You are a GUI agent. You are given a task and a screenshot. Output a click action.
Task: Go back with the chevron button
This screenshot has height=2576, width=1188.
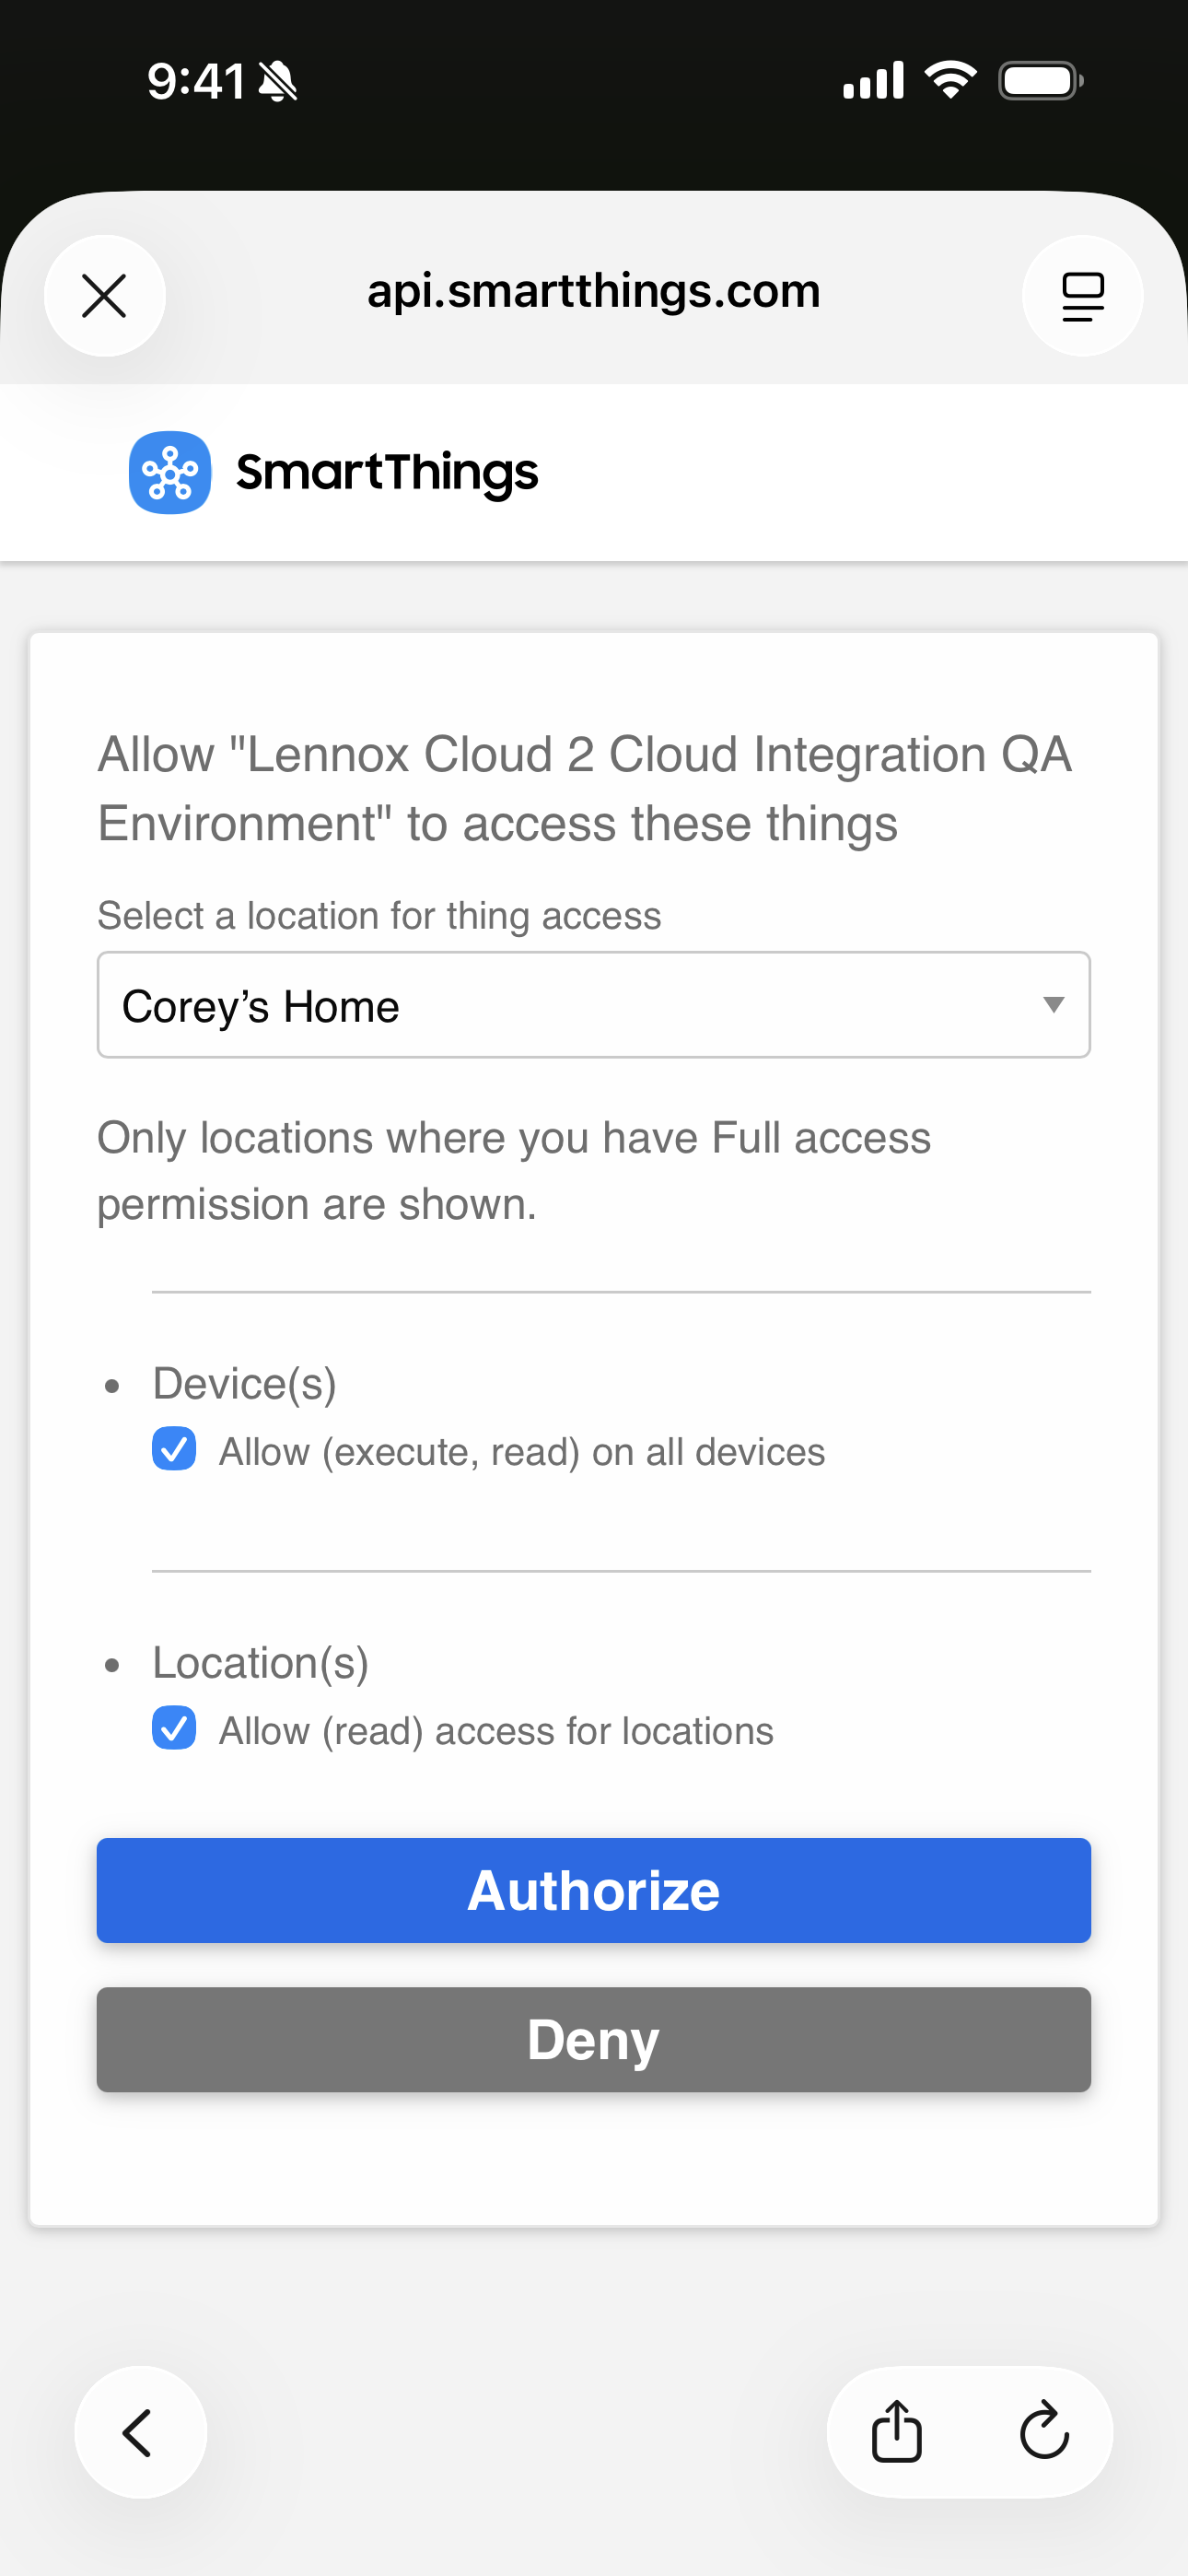click(140, 2432)
